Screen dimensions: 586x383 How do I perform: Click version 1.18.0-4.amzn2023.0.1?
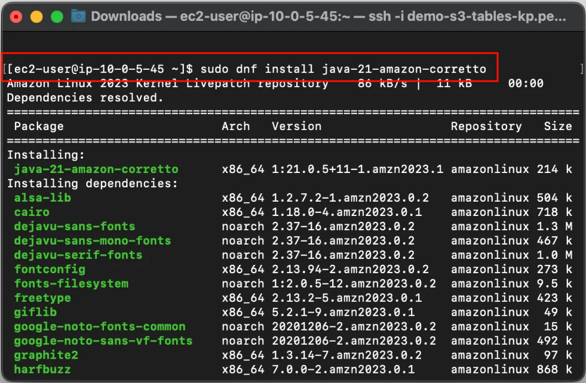347,212
